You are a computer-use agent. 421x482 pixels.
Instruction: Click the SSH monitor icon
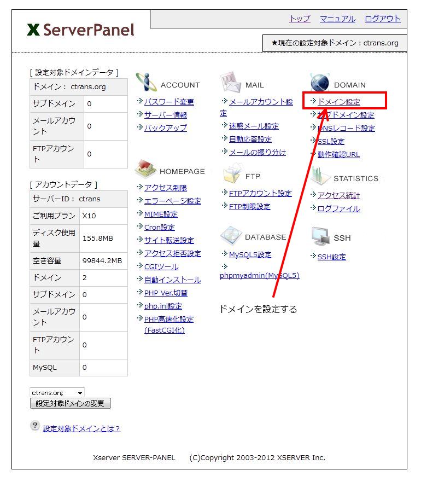pyautogui.click(x=320, y=236)
